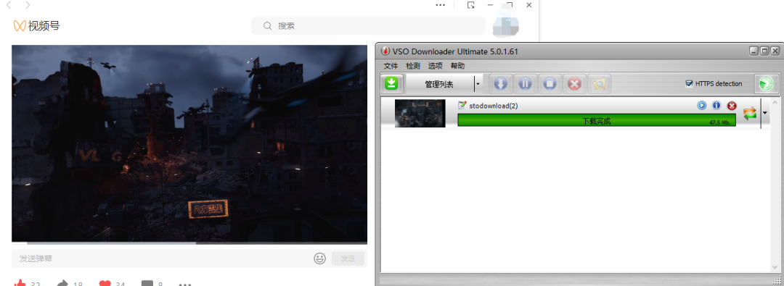
Task: Remove download via toolbar red X button
Action: (574, 84)
